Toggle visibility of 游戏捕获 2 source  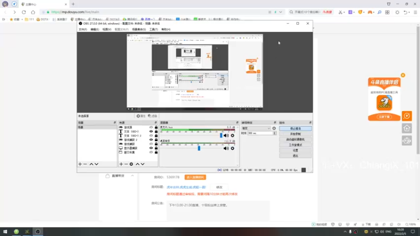[151, 140]
